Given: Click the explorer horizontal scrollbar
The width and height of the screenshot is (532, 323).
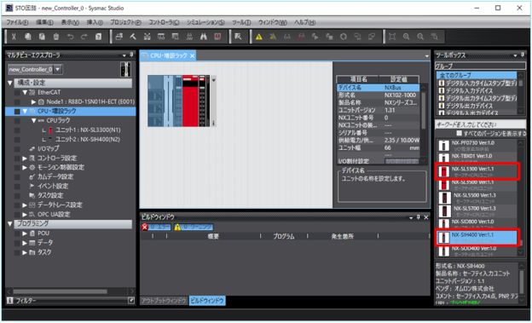Looking at the screenshot, I should coord(60,291).
